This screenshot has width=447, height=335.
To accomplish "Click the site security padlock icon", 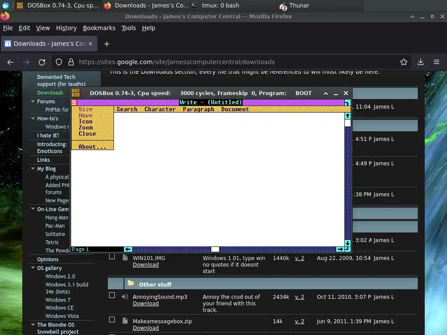I will 71,62.
